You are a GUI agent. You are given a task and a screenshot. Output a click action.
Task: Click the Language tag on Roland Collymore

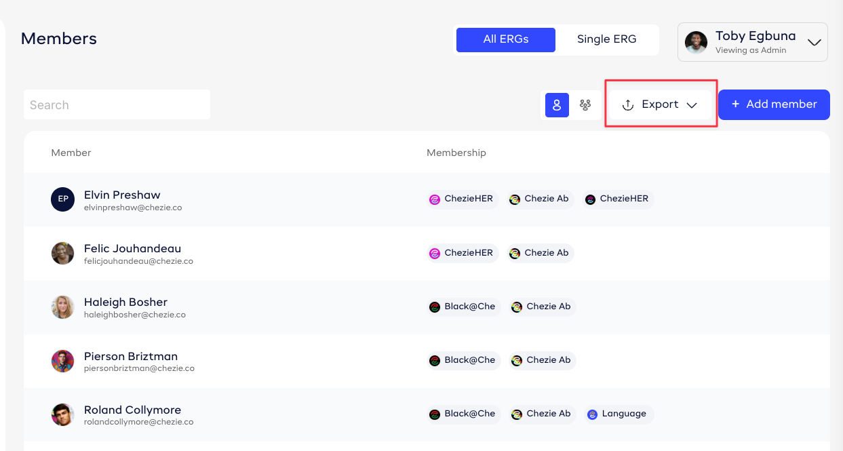[618, 414]
